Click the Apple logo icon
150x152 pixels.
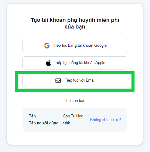(48, 63)
